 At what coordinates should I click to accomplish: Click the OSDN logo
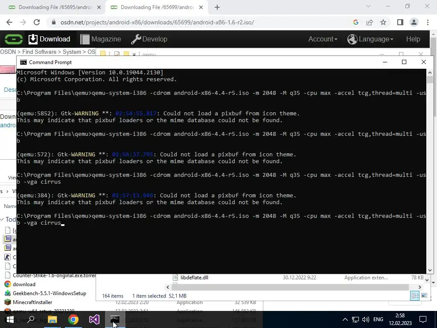pyautogui.click(x=13, y=39)
